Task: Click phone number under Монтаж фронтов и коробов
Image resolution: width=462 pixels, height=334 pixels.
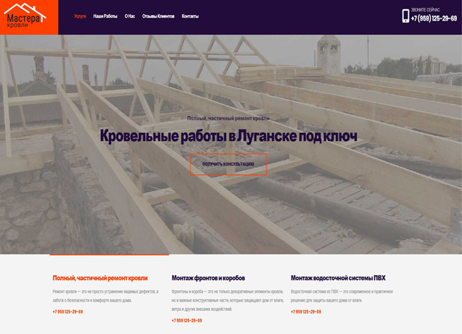Action: [x=187, y=320]
